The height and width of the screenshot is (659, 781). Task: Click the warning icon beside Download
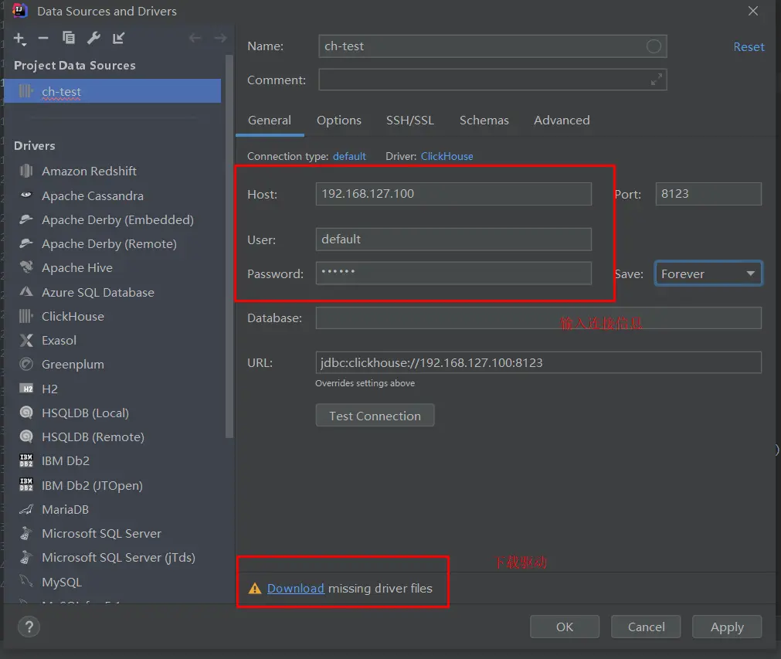pyautogui.click(x=255, y=588)
